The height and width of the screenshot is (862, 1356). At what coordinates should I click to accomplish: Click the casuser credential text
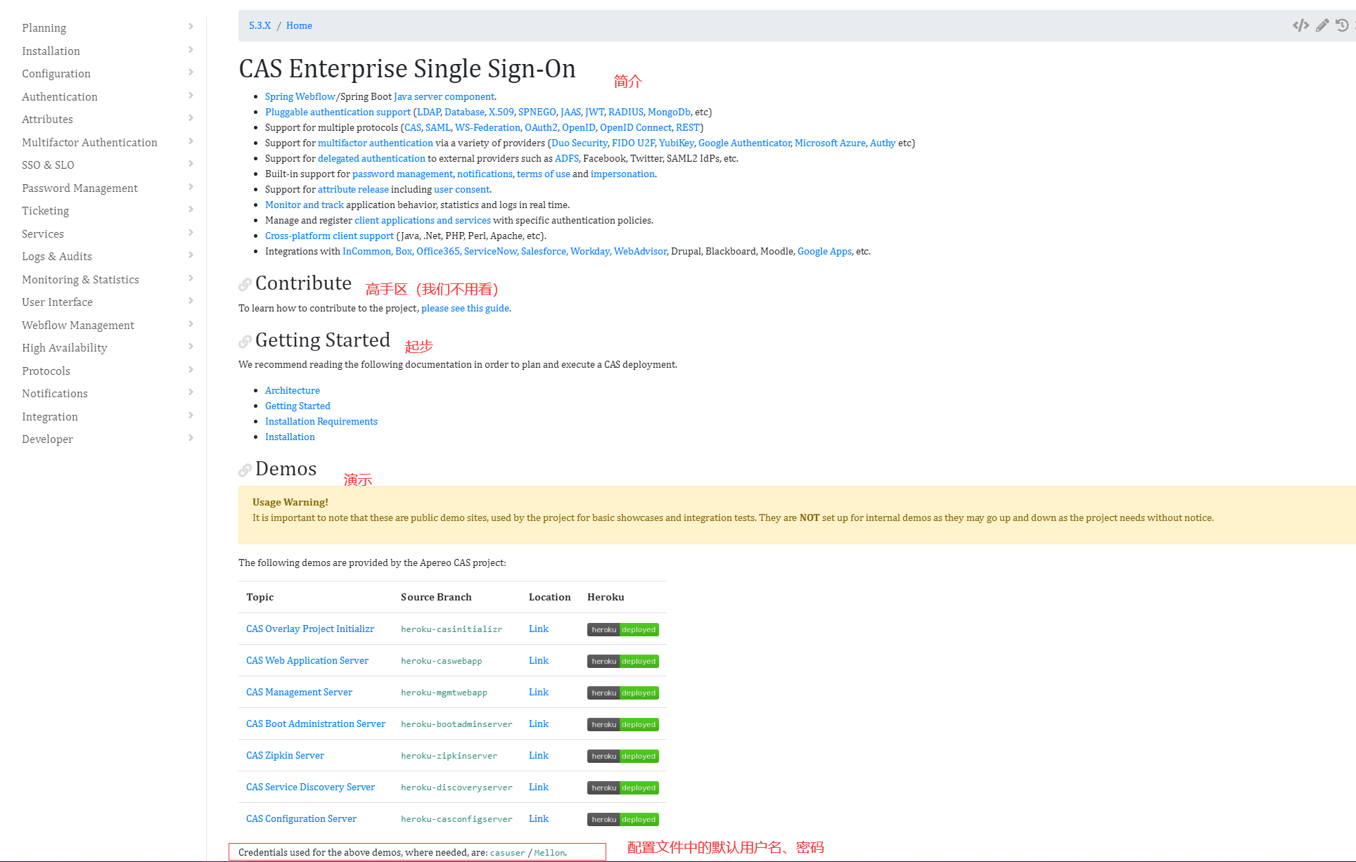tap(507, 852)
